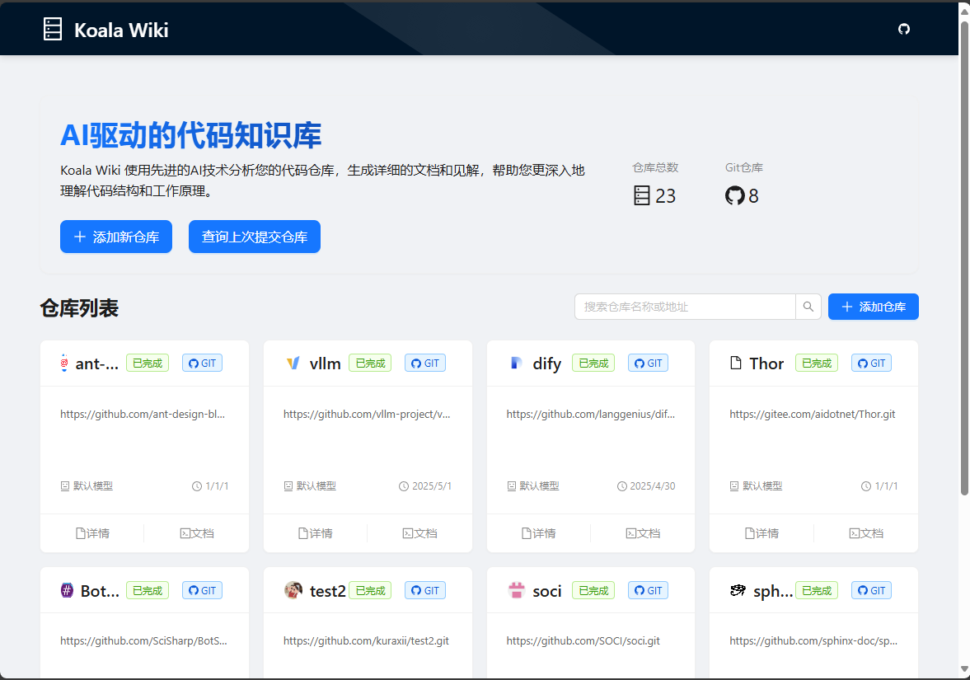The width and height of the screenshot is (970, 680).
Task: Open 文档 for the ant- repository
Action: tap(197, 533)
